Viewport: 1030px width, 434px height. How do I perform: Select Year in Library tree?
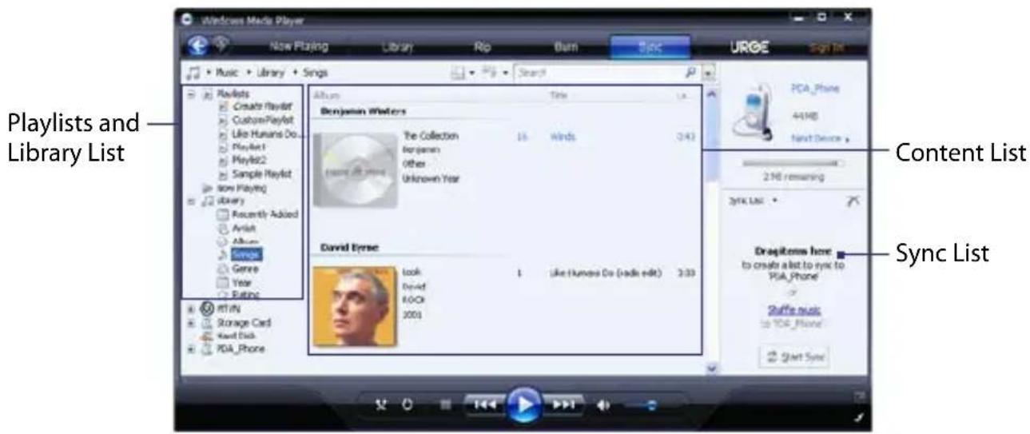[241, 282]
